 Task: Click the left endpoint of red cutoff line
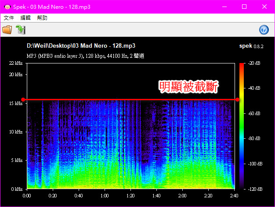click(23, 100)
